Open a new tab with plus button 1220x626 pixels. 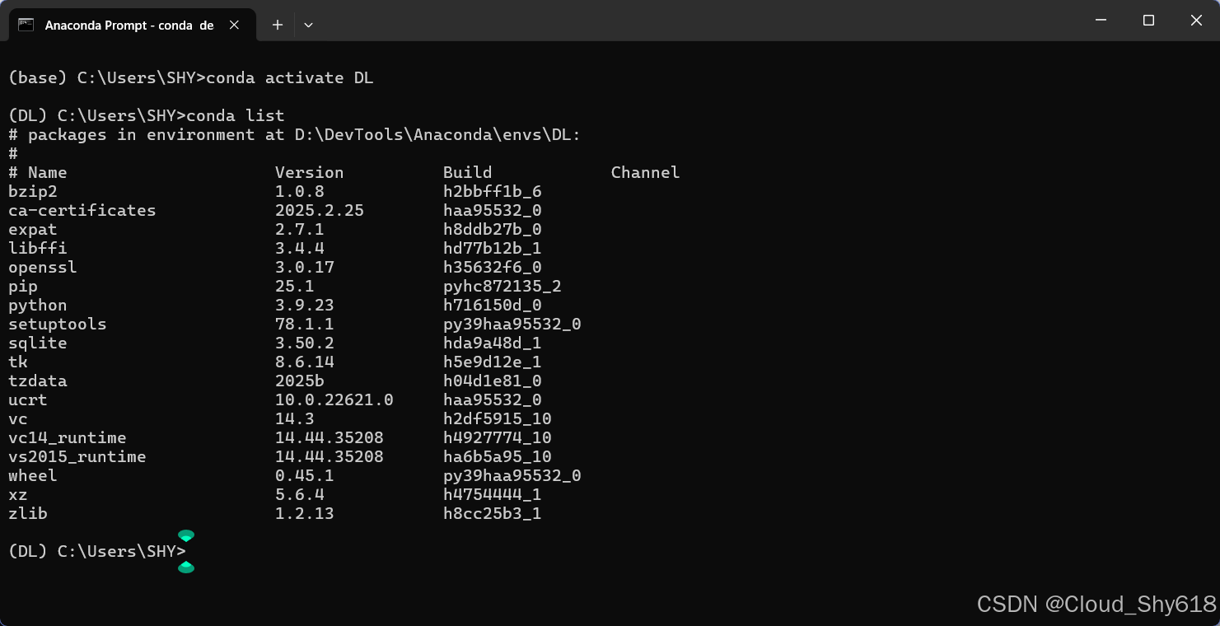click(278, 25)
